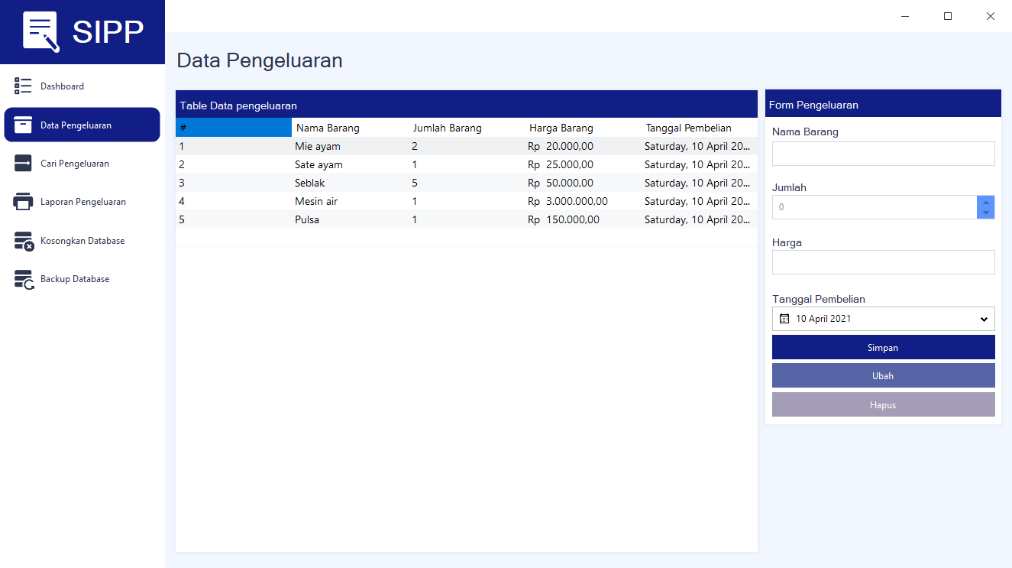This screenshot has height=568, width=1012.
Task: Sort by Nama Barang column header
Action: (x=350, y=128)
